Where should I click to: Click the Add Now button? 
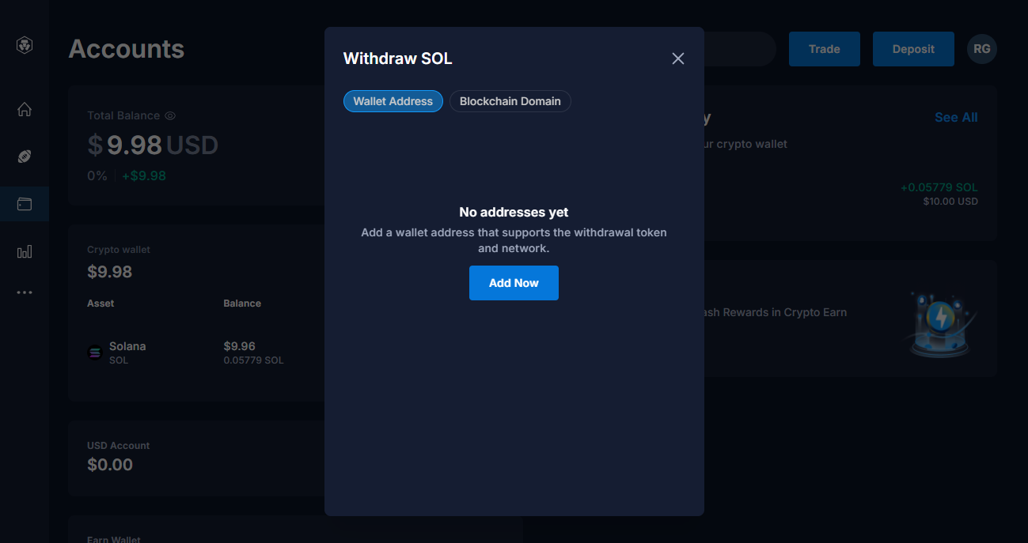(x=514, y=283)
